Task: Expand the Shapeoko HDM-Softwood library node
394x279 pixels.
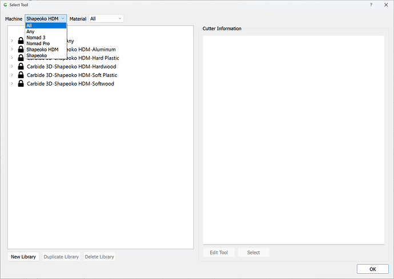Action: pos(12,84)
